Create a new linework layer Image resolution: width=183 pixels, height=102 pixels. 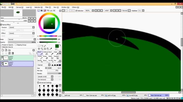6,50
